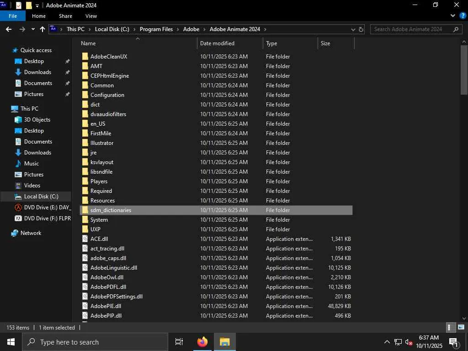This screenshot has width=468, height=351.
Task: Select the UXP folder icon
Action: pos(85,229)
